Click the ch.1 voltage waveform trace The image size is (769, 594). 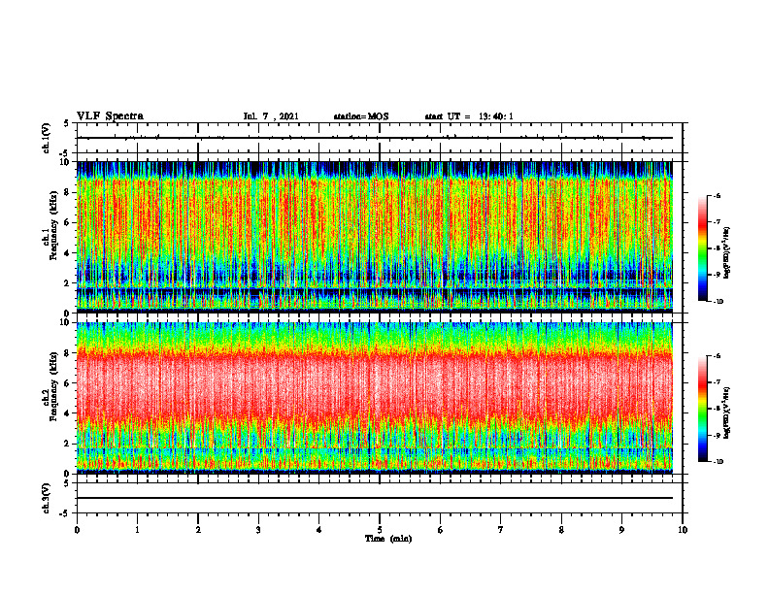pos(375,138)
